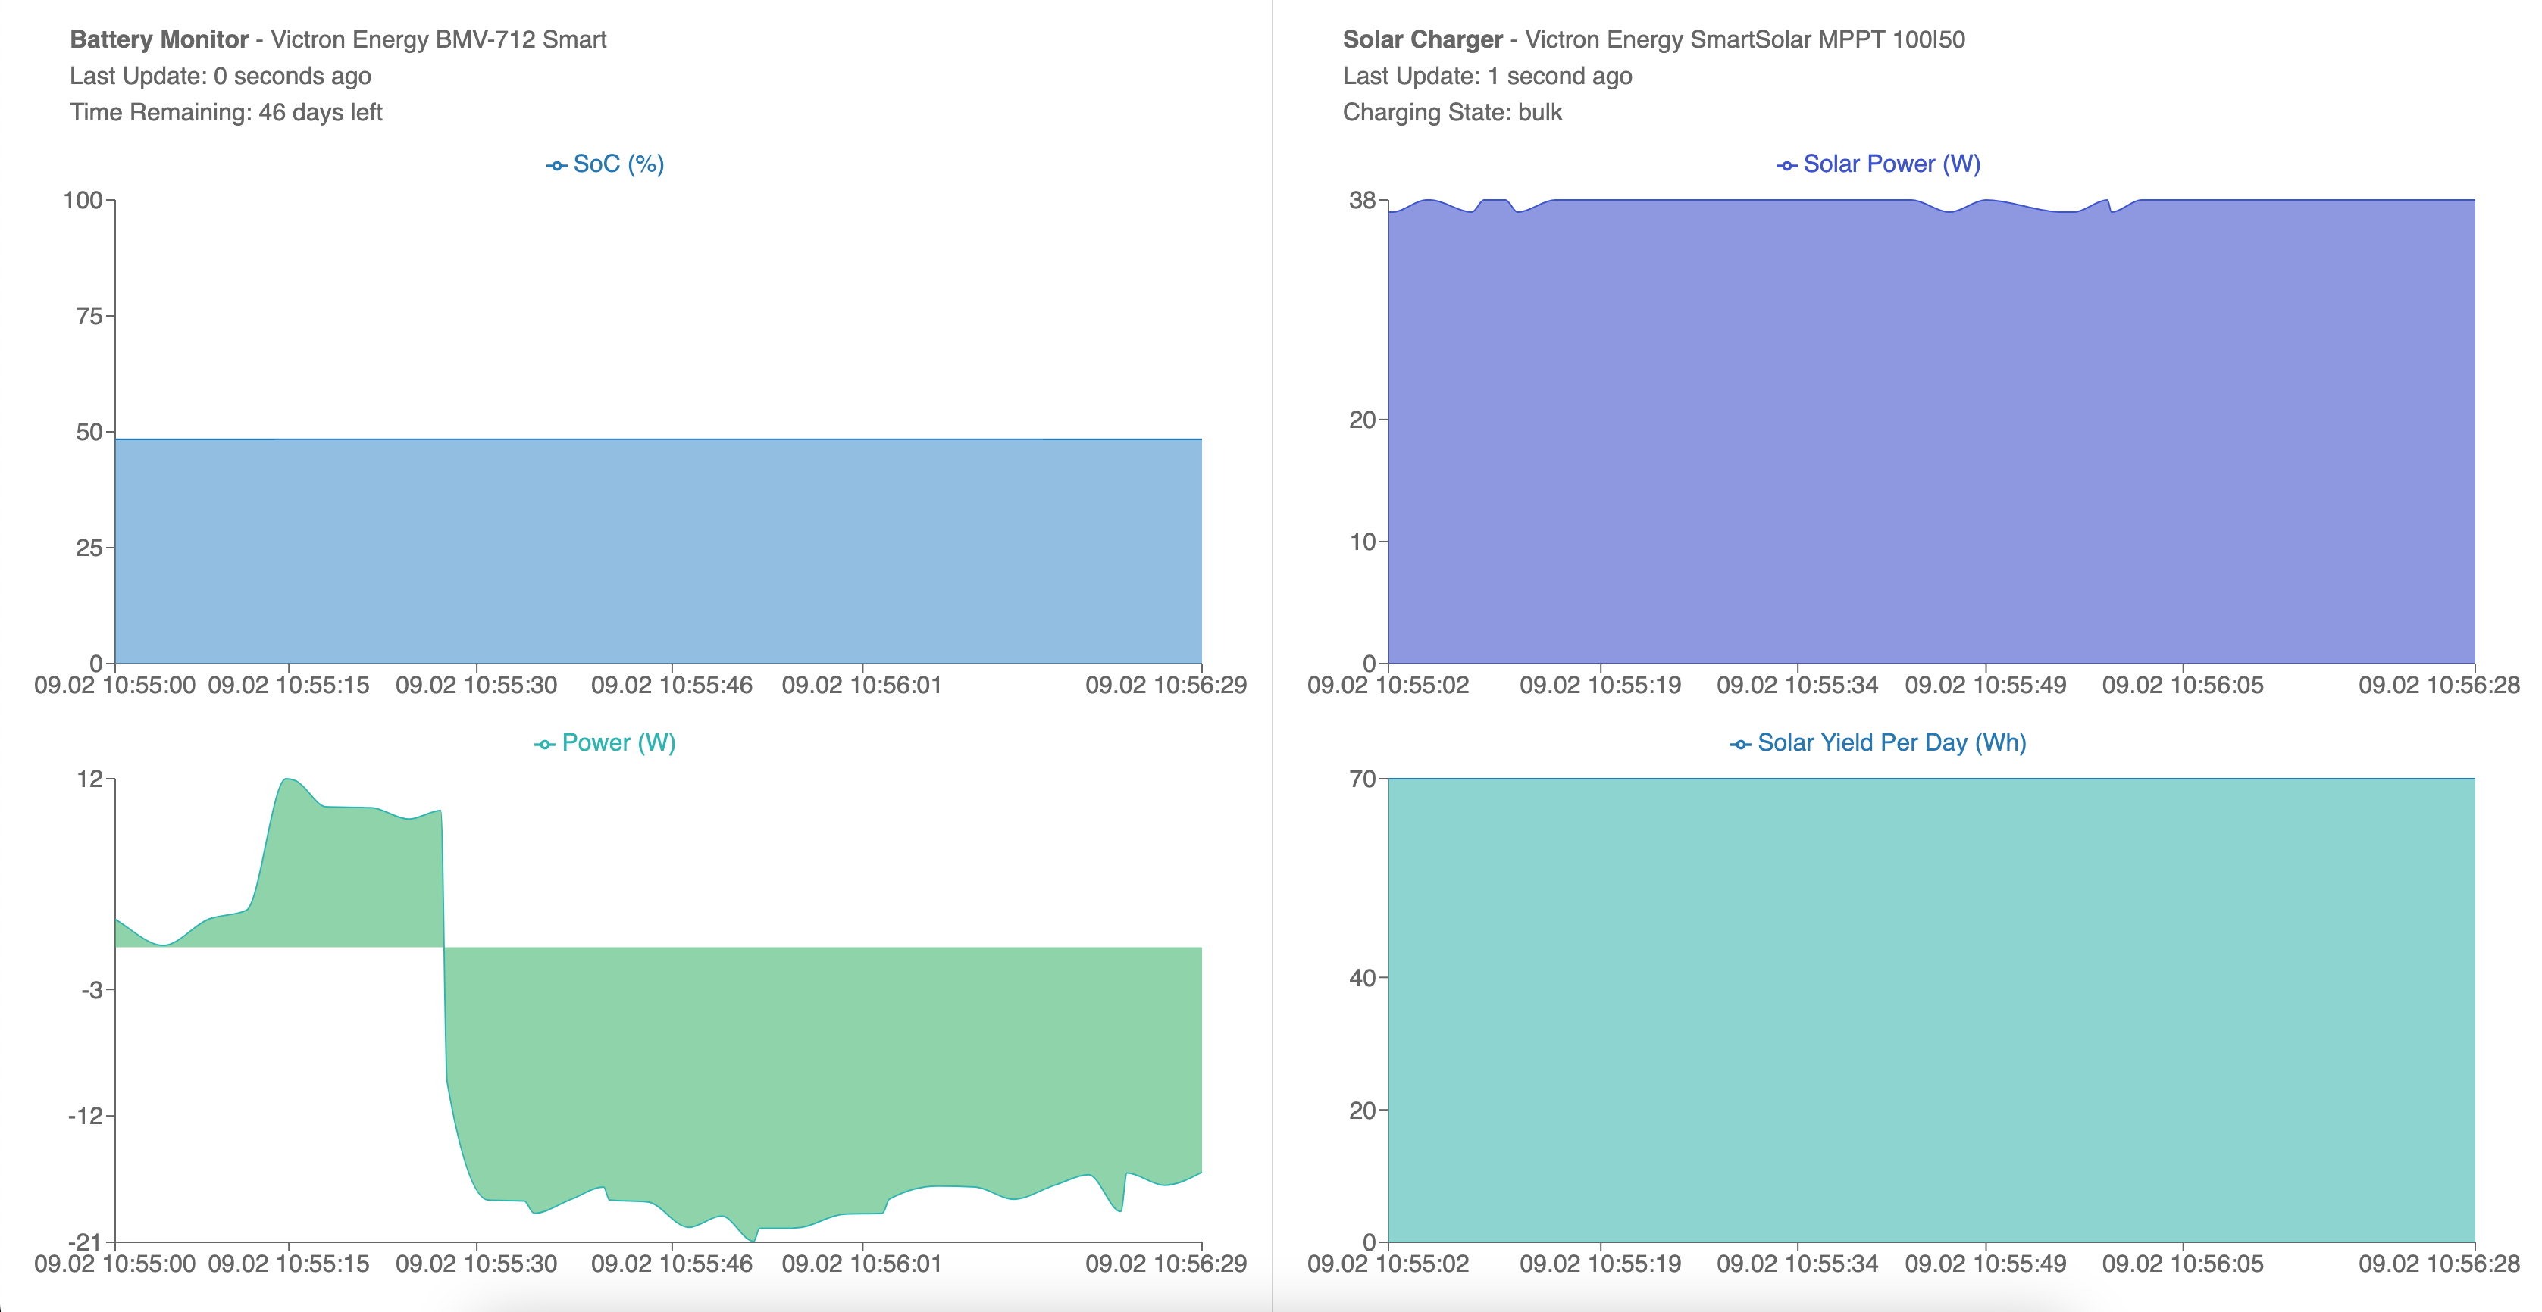This screenshot has height=1312, width=2542.
Task: Toggle Solar Power (W) series legend label
Action: [1891, 164]
